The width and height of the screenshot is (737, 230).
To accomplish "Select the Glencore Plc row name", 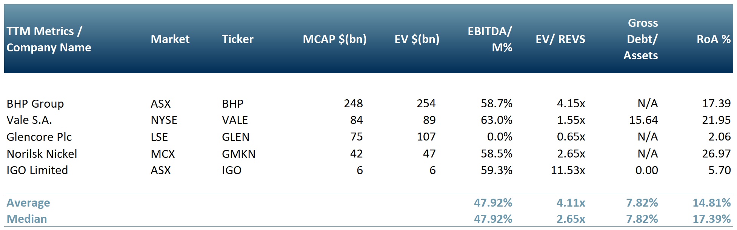I will (x=39, y=137).
